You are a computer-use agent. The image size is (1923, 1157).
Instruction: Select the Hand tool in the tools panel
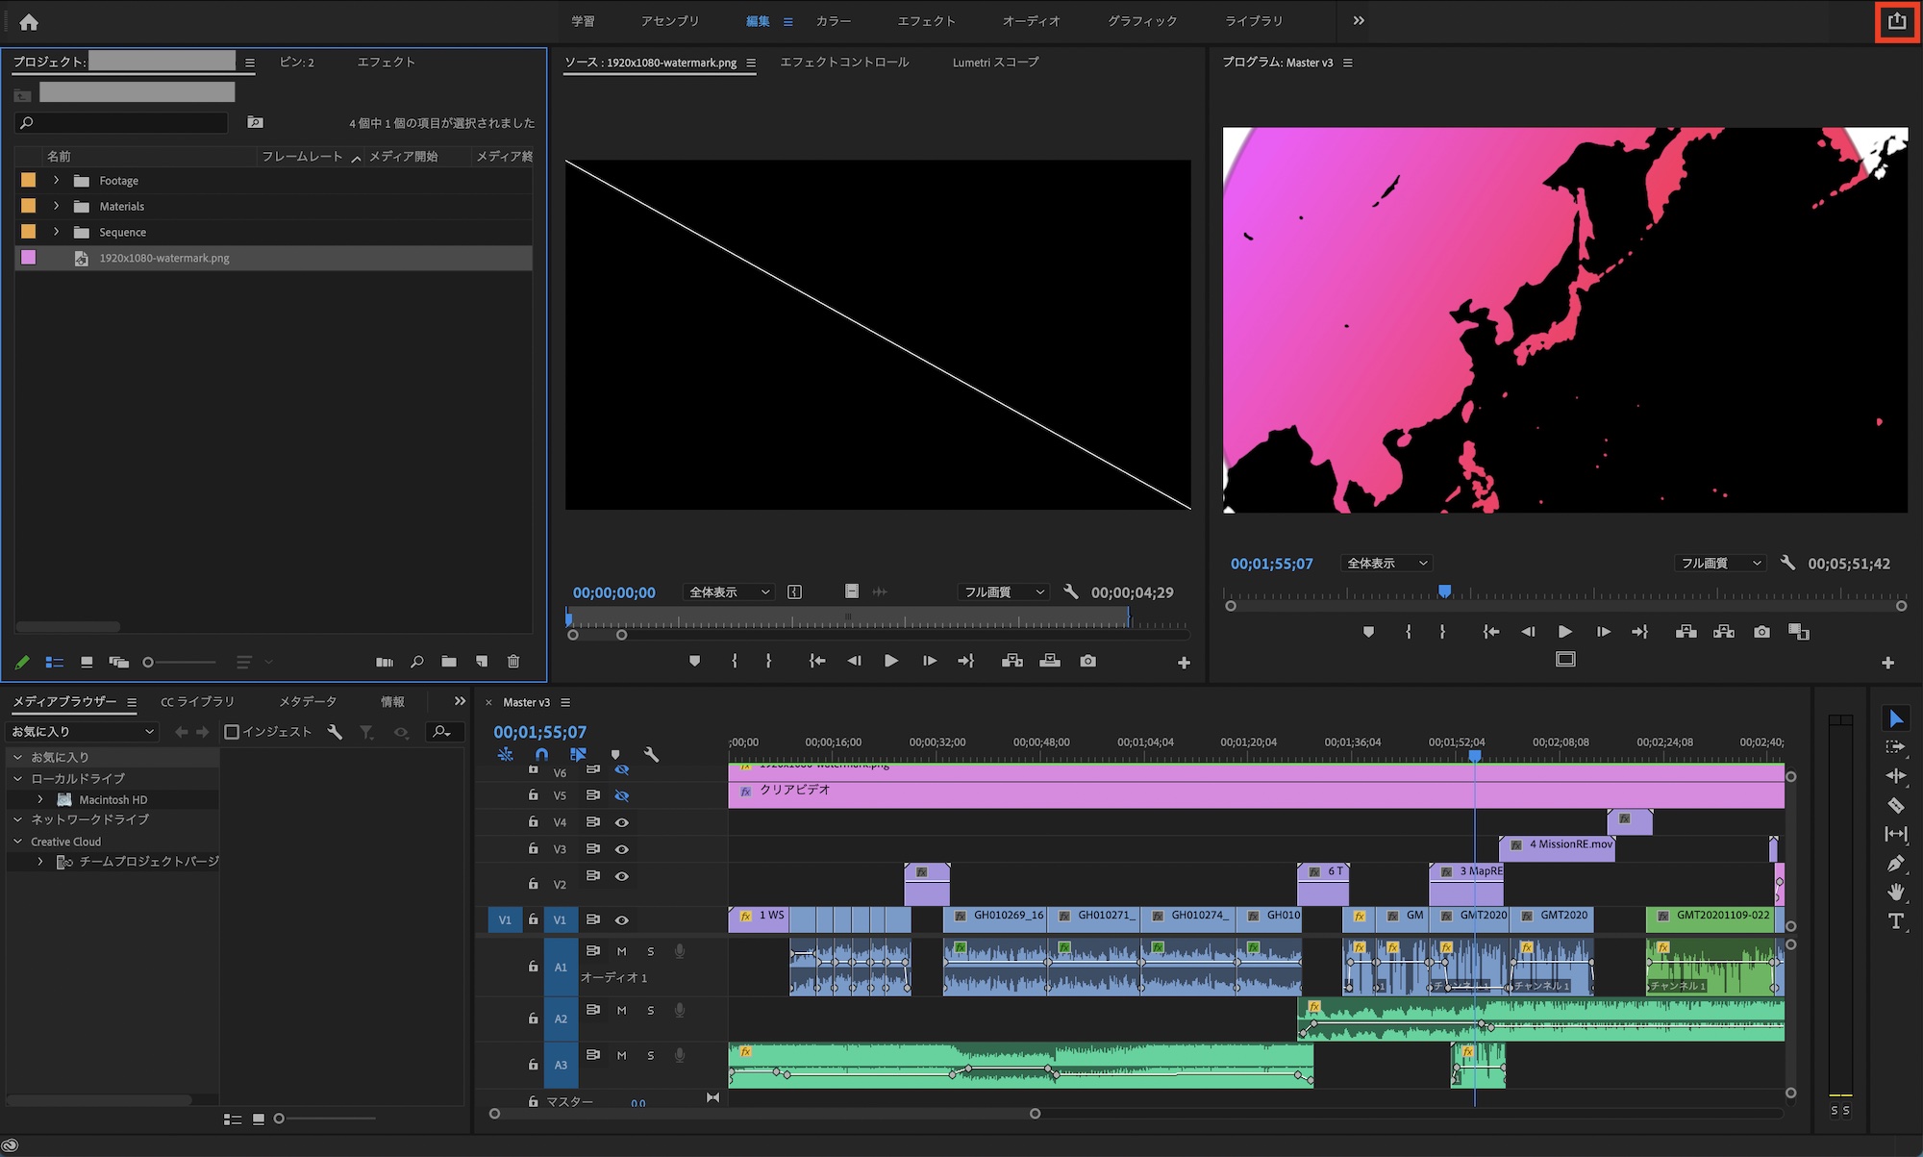[x=1897, y=892]
